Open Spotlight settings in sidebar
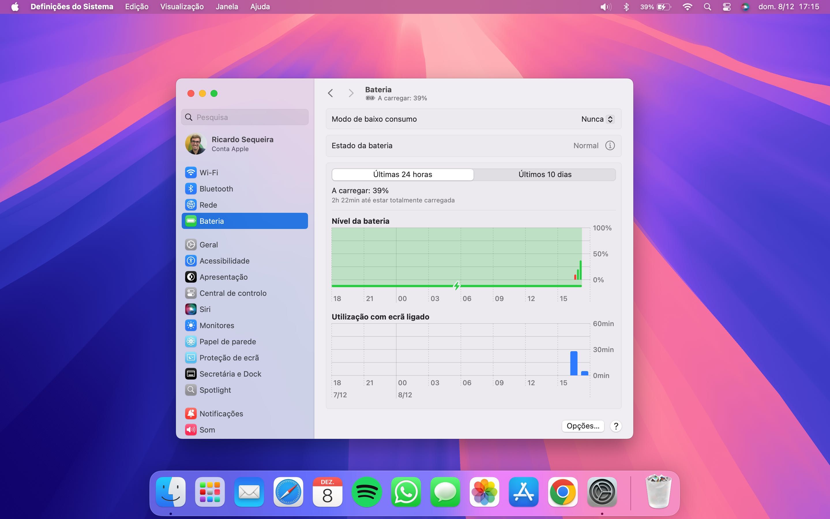830x519 pixels. coord(244,390)
